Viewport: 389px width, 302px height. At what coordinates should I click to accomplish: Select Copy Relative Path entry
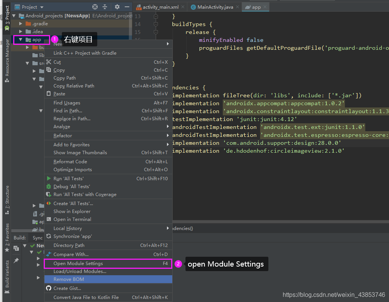tap(108, 86)
